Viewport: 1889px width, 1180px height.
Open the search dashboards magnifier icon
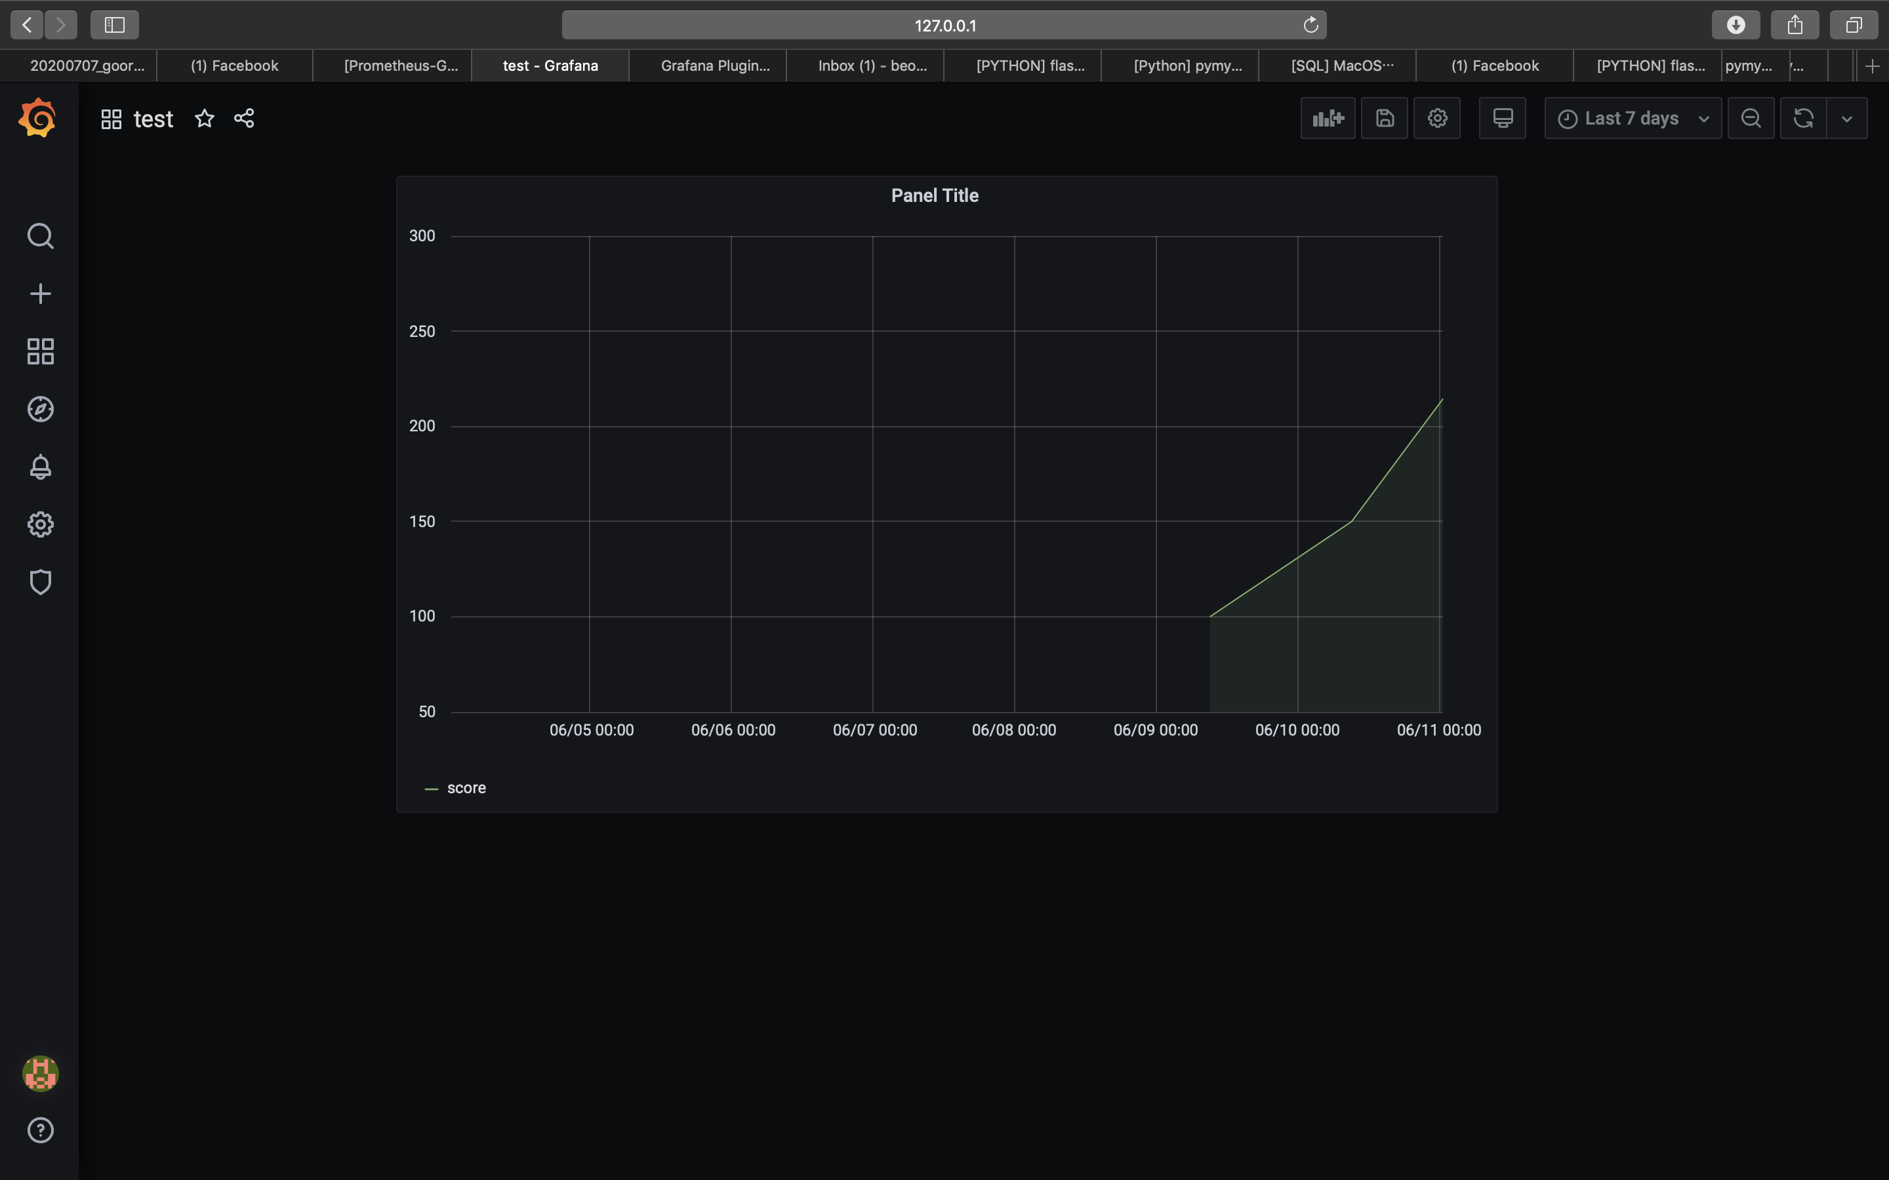coord(40,236)
